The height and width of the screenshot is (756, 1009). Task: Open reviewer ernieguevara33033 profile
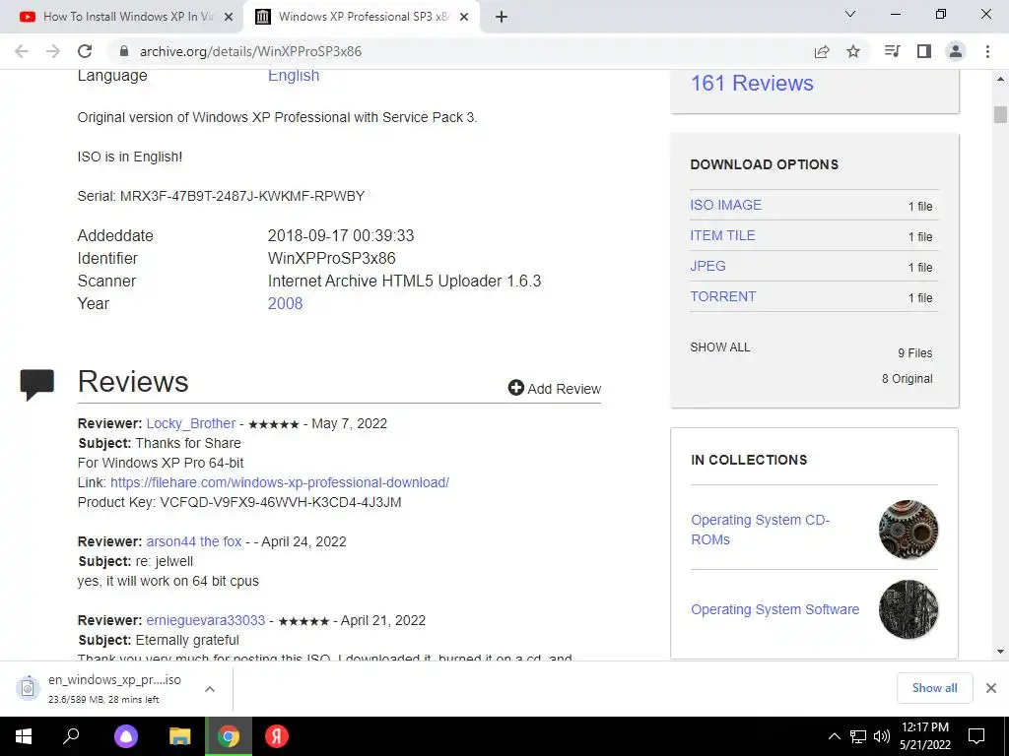click(x=205, y=620)
